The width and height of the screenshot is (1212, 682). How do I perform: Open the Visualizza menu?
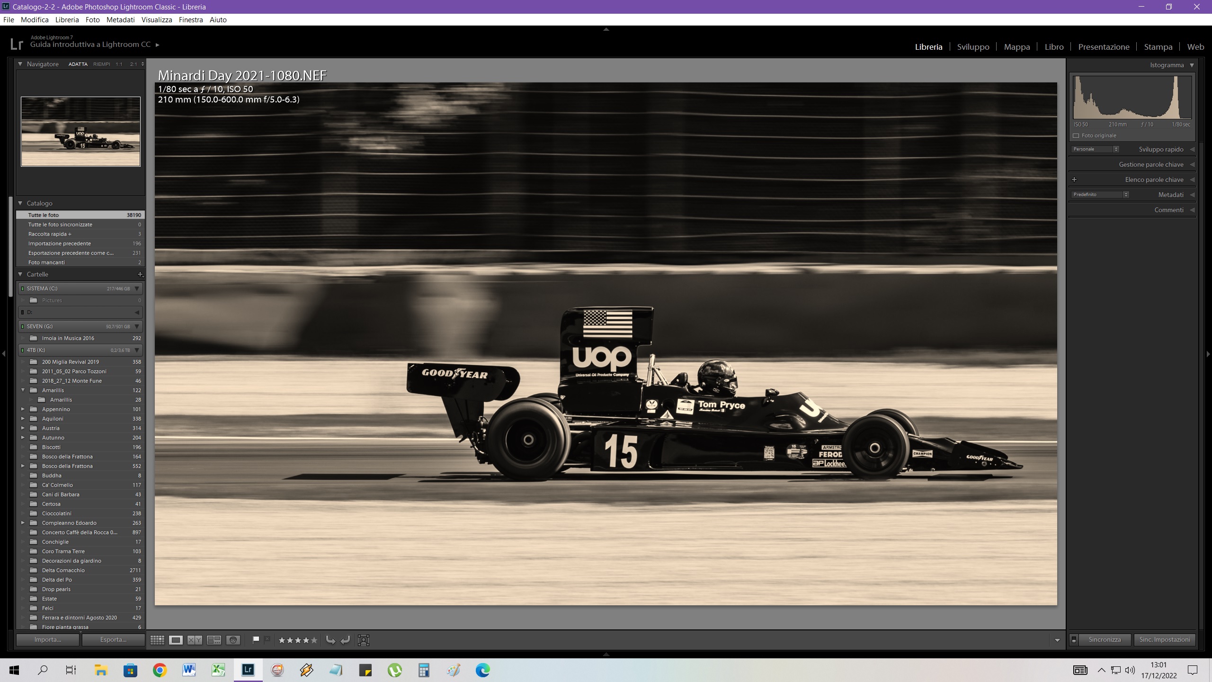click(x=157, y=19)
